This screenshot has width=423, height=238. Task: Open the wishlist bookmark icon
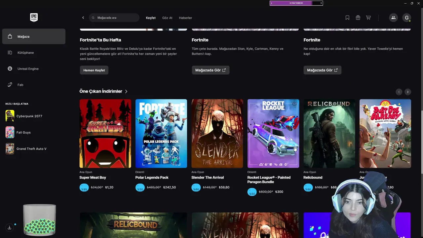[347, 18]
